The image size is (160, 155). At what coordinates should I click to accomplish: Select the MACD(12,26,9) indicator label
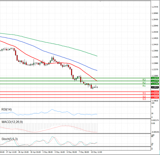click(x=12, y=122)
